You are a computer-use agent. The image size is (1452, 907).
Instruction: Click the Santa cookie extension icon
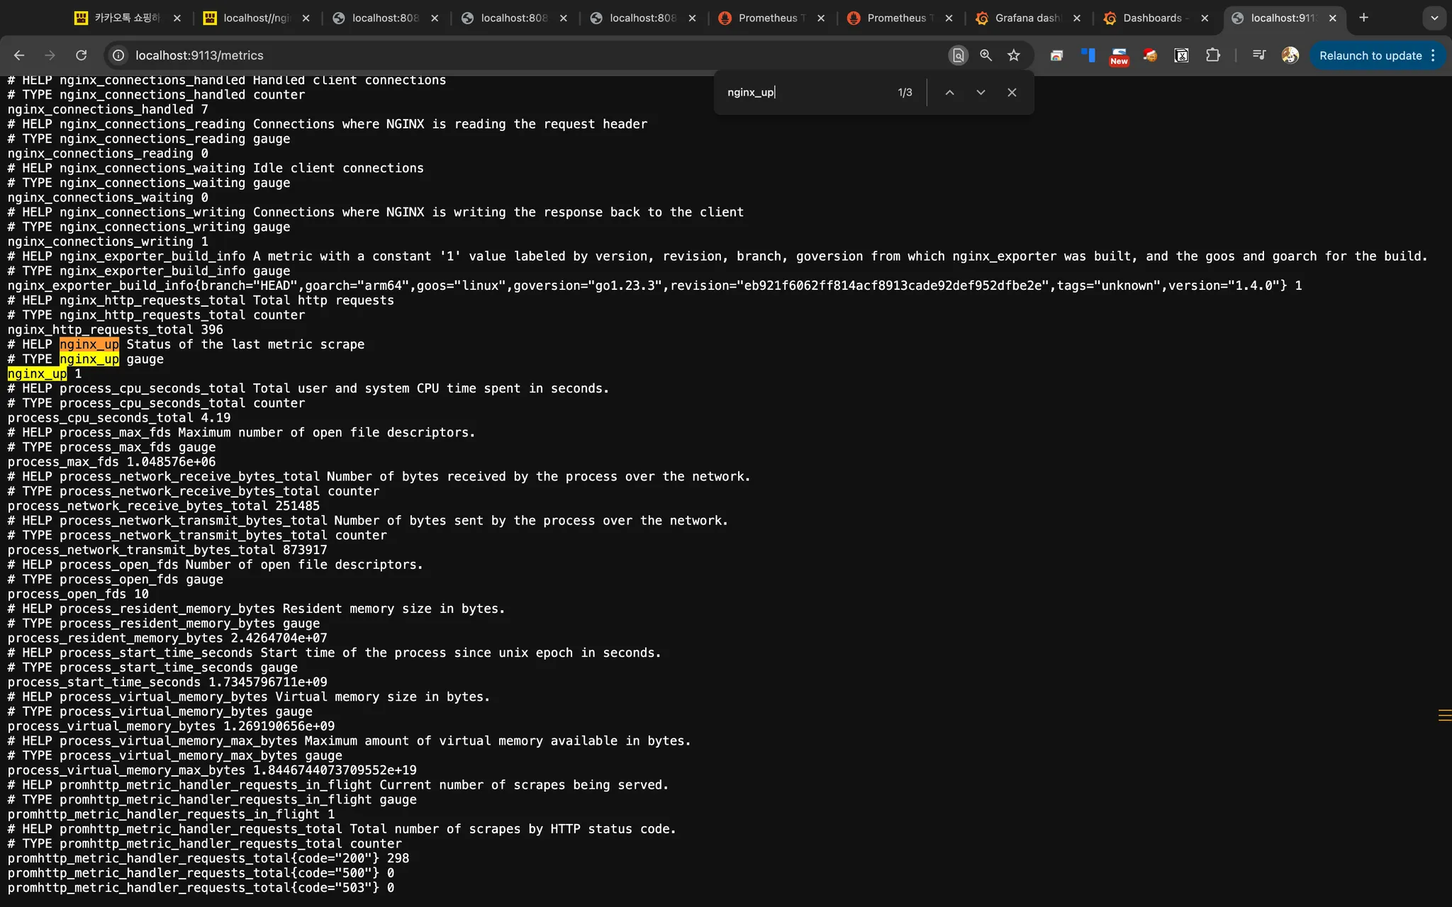pyautogui.click(x=1150, y=55)
